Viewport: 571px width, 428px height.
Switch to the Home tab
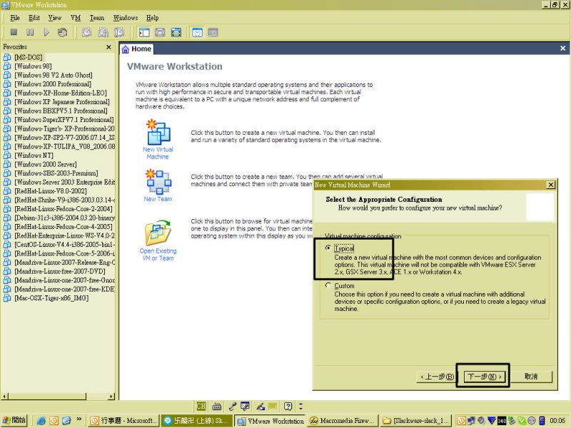136,49
